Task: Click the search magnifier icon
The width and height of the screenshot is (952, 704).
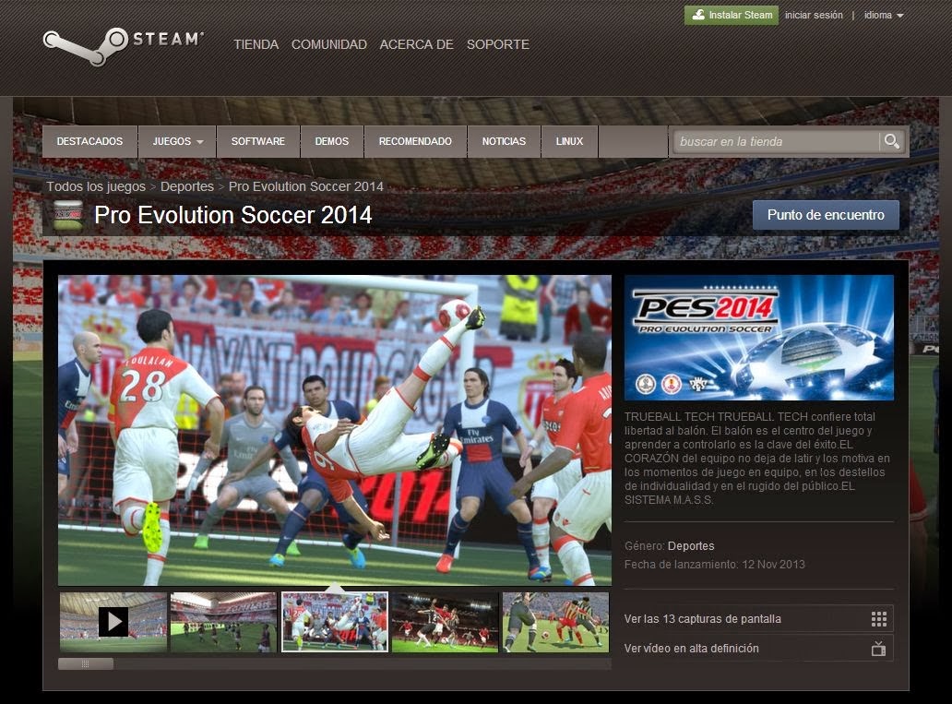Action: [x=891, y=141]
